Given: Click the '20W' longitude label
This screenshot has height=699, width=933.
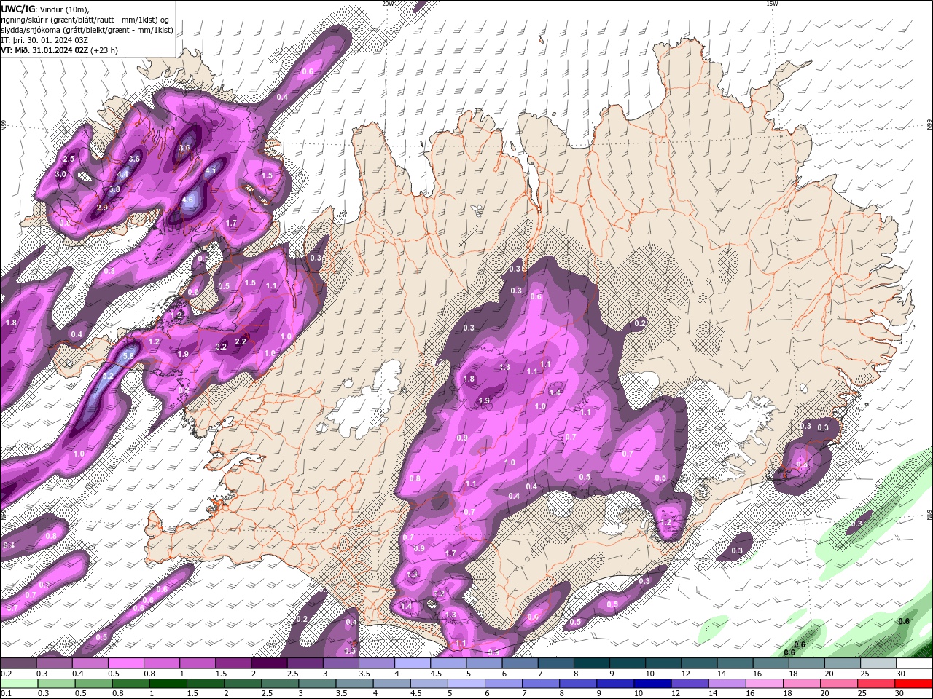Looking at the screenshot, I should click(x=388, y=4).
